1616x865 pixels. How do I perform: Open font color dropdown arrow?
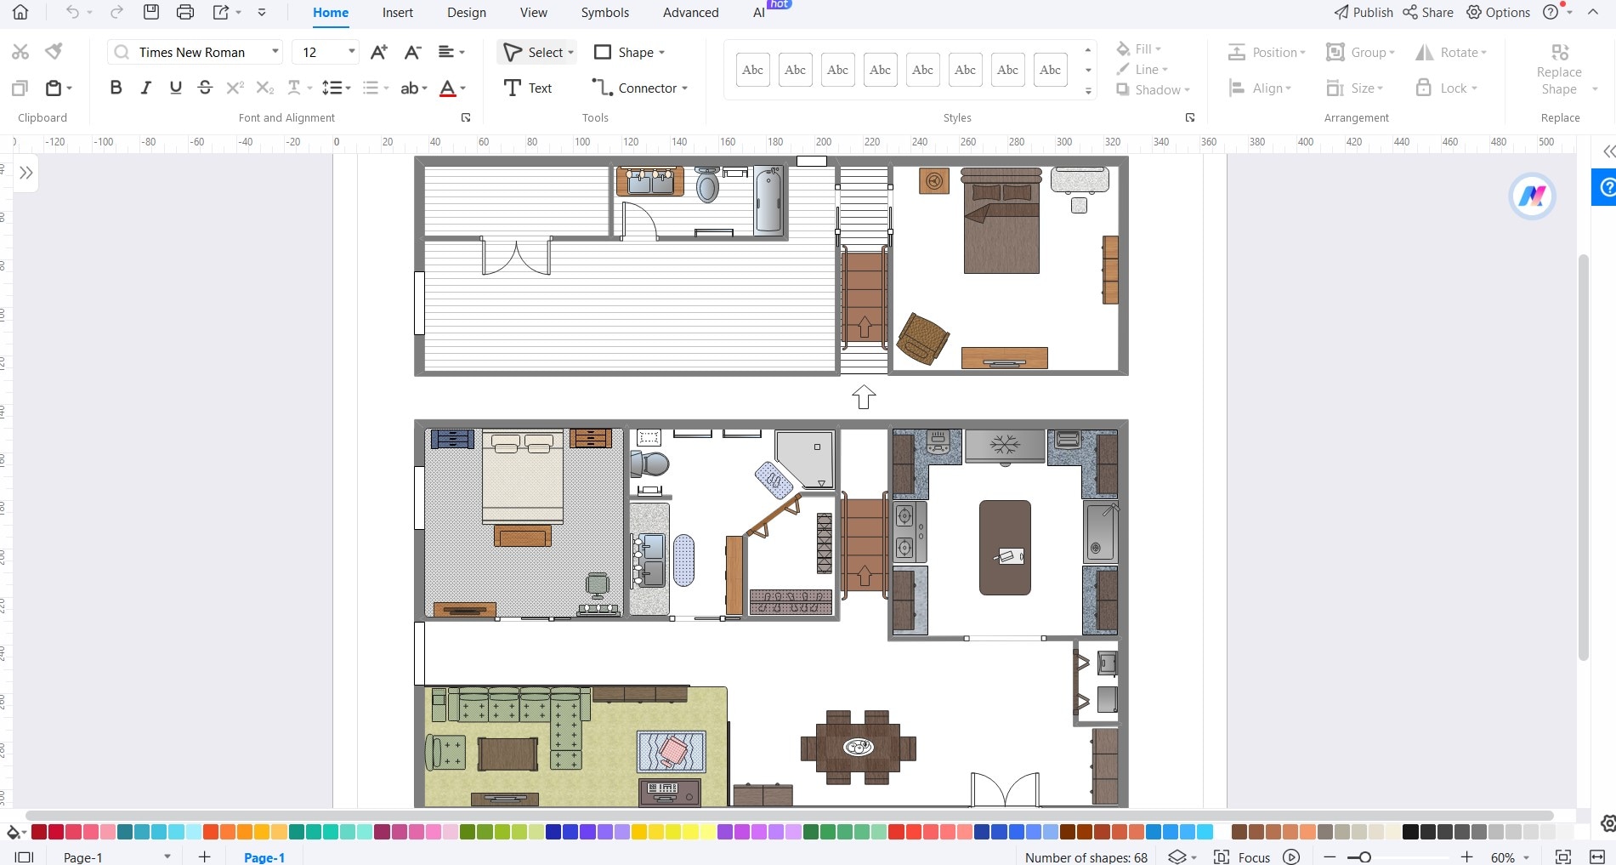pos(463,88)
